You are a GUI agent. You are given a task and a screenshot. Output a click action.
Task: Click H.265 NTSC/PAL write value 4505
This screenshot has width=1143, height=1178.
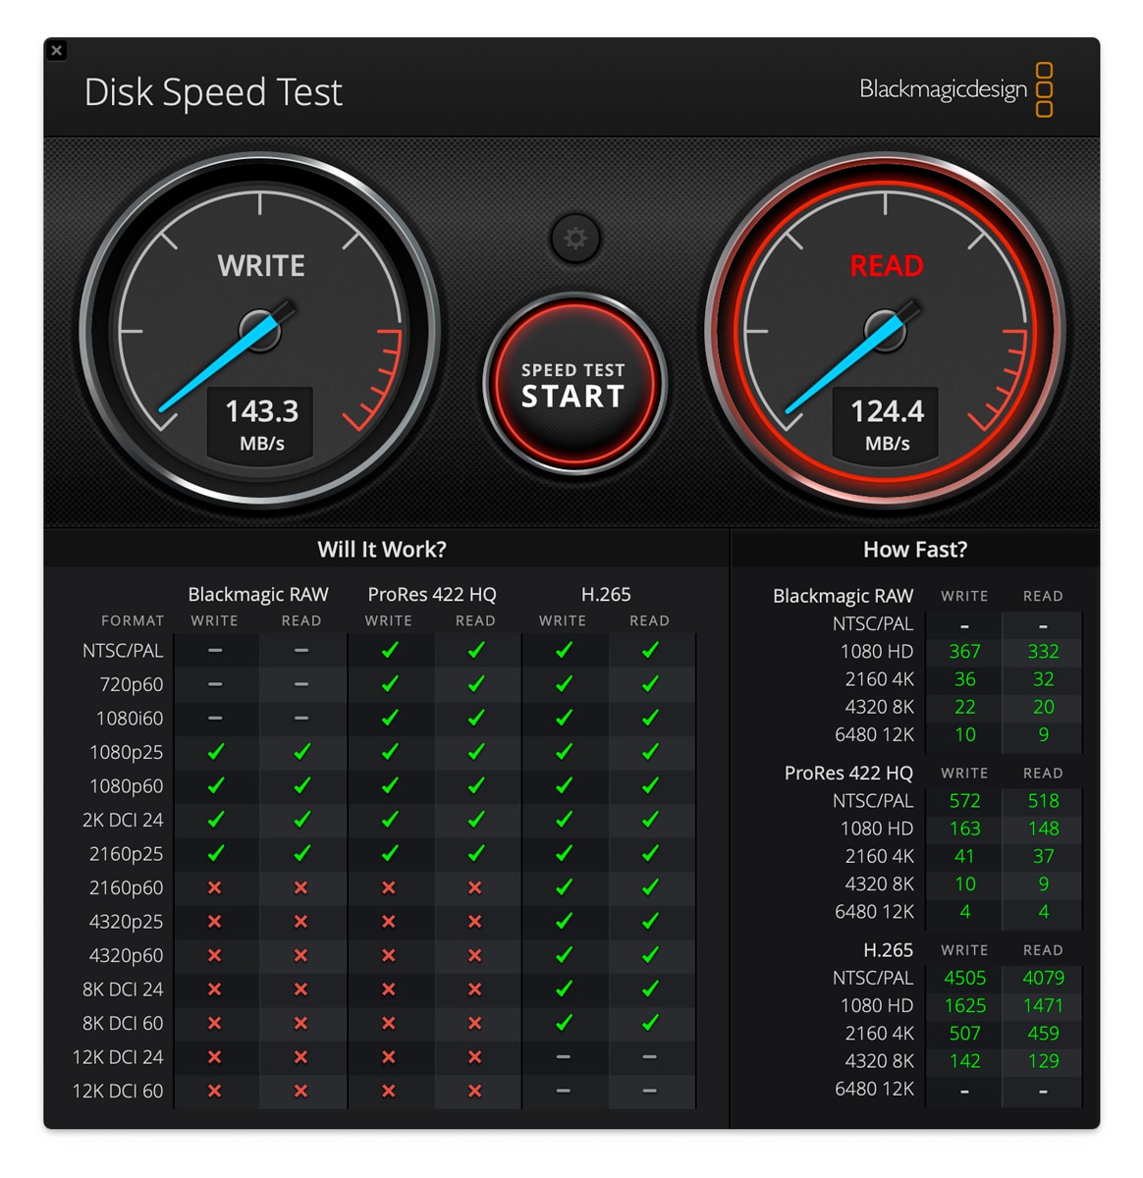point(964,978)
